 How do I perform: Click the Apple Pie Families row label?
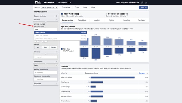pyautogui.click(x=66, y=77)
